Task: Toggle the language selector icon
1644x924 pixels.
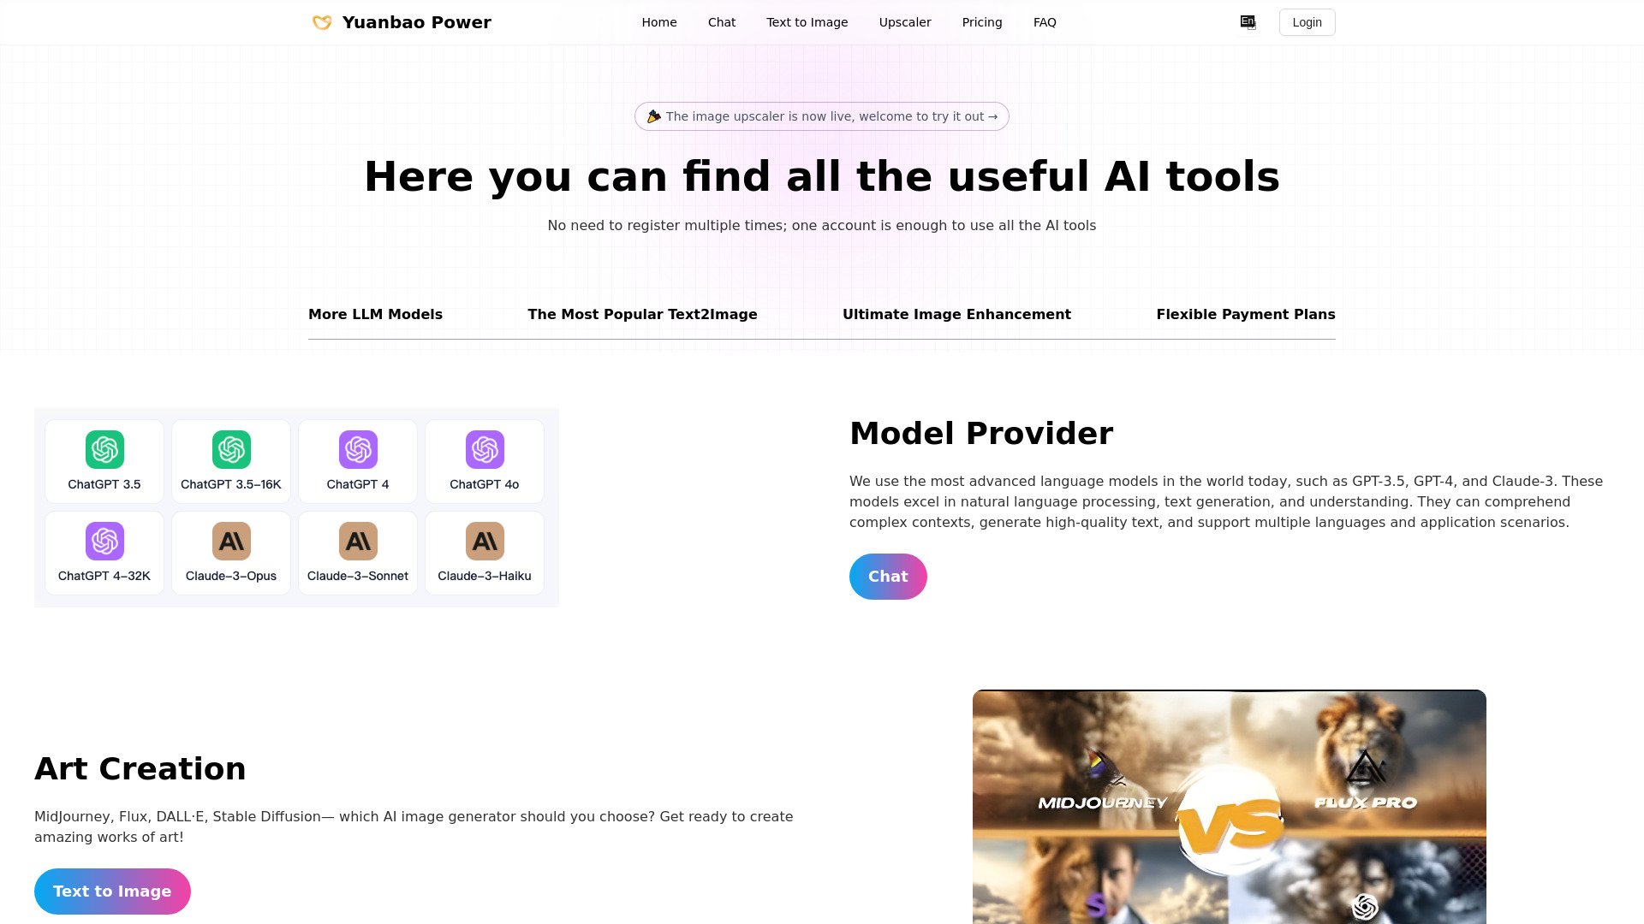Action: point(1248,21)
